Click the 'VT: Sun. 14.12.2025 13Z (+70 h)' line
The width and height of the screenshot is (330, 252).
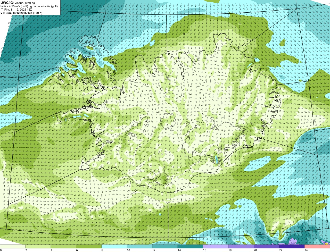(x=21, y=13)
